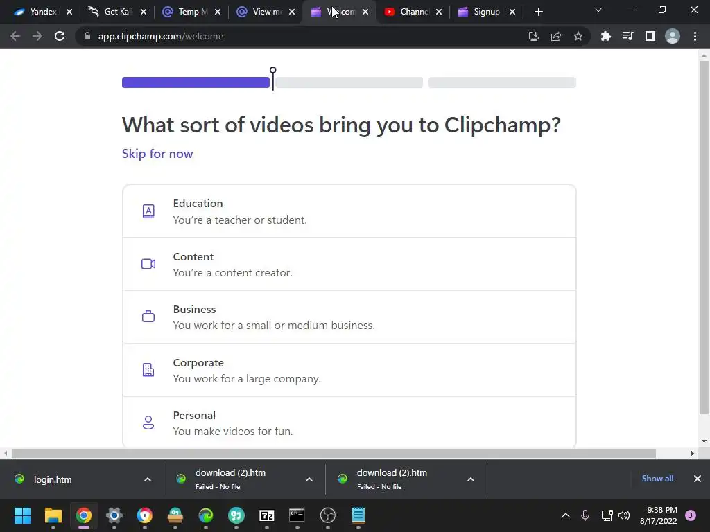
Task: Click Skip for now link
Action: click(x=157, y=154)
